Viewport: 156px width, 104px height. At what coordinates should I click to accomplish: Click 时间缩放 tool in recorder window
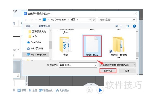[x=62, y=90]
